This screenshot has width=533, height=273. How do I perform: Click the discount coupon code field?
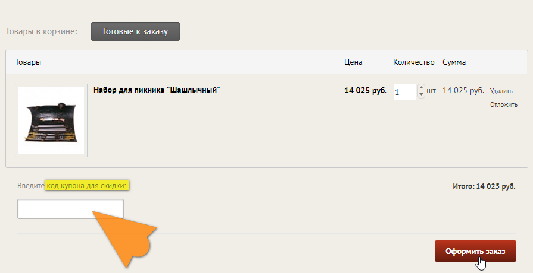tap(70, 209)
